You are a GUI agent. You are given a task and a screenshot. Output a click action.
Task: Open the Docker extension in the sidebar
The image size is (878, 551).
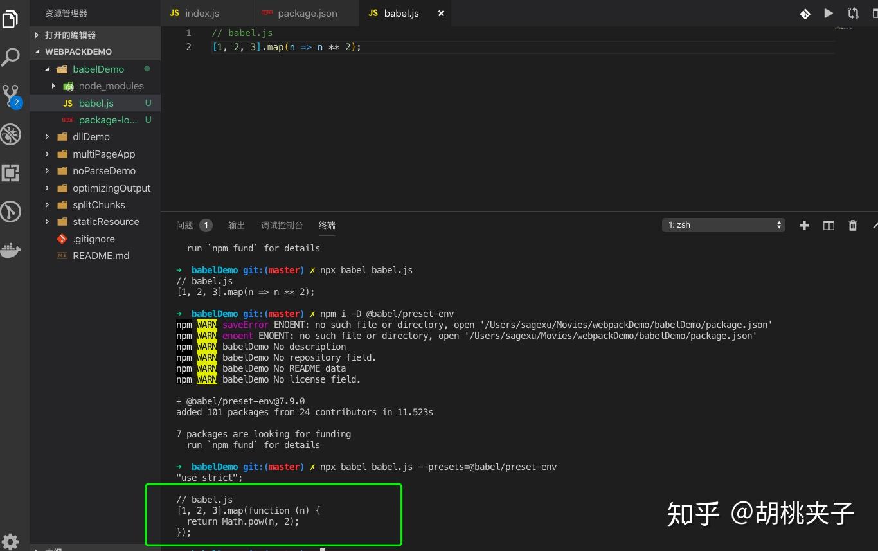tap(11, 251)
